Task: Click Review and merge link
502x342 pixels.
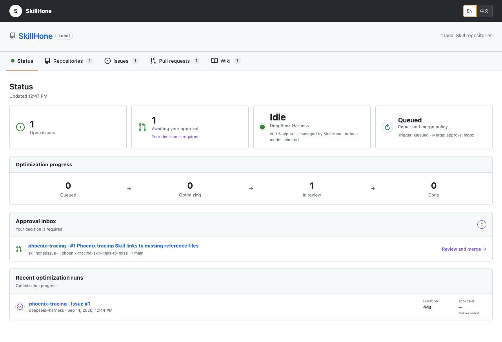Action: 464,249
